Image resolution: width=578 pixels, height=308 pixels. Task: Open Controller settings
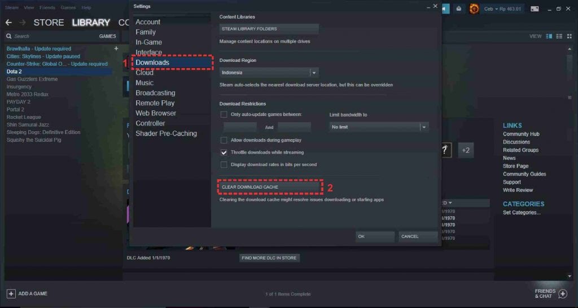tap(150, 123)
